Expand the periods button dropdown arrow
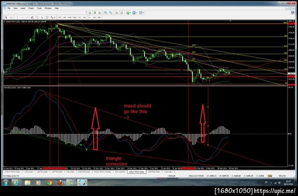298x196 pixels. point(137,13)
